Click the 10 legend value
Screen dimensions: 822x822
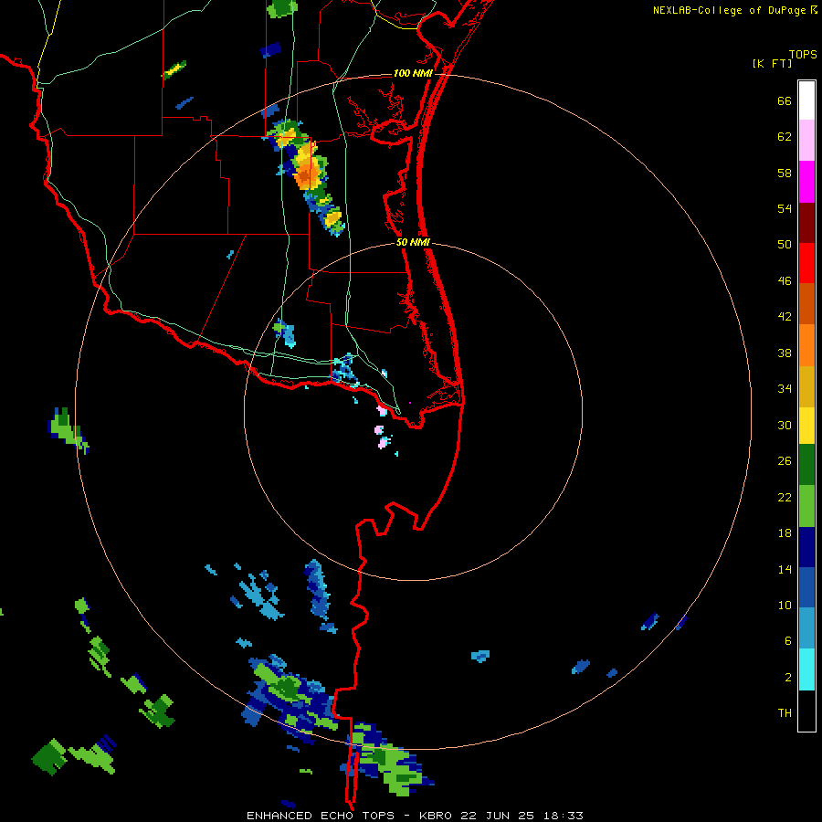(785, 605)
